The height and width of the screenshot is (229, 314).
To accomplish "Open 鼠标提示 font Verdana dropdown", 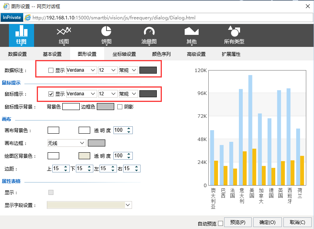I will [82, 94].
